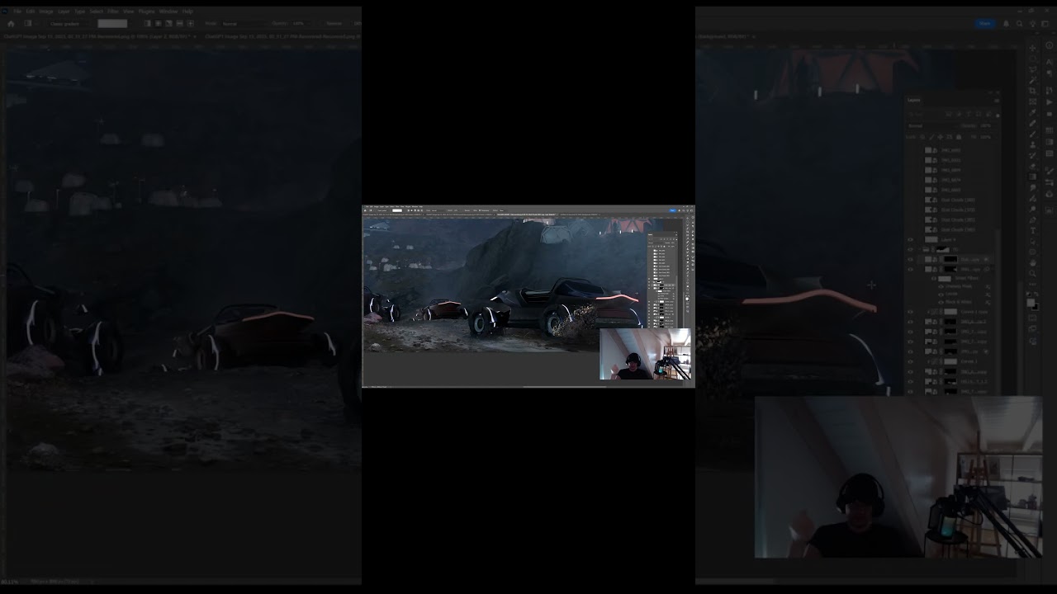Click the gradient preview swatch
Image resolution: width=1057 pixels, height=594 pixels.
[x=112, y=24]
